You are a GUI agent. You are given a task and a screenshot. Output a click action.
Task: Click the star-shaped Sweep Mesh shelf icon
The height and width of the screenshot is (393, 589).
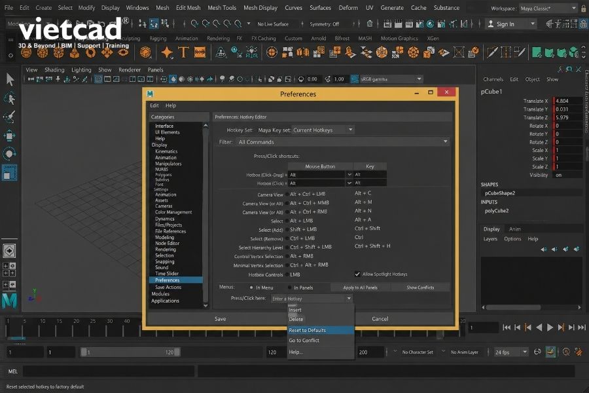click(x=167, y=52)
